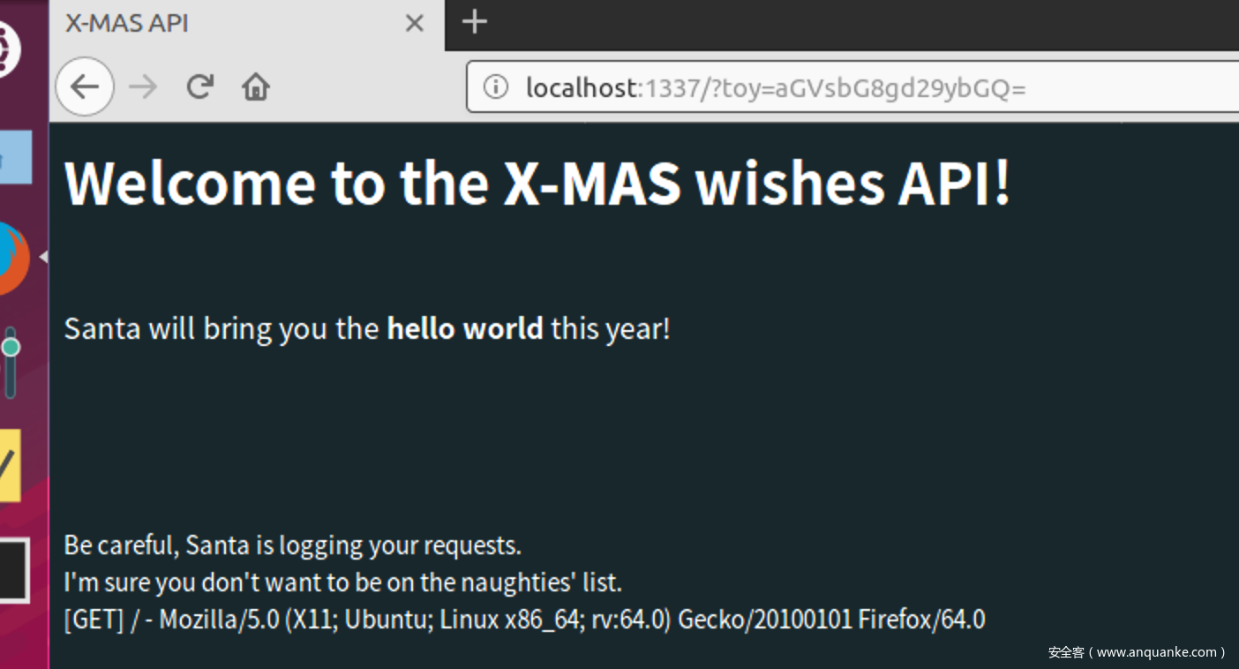Open the yellow notes icon in the dock
Viewport: 1239px width, 669px height.
[8, 465]
